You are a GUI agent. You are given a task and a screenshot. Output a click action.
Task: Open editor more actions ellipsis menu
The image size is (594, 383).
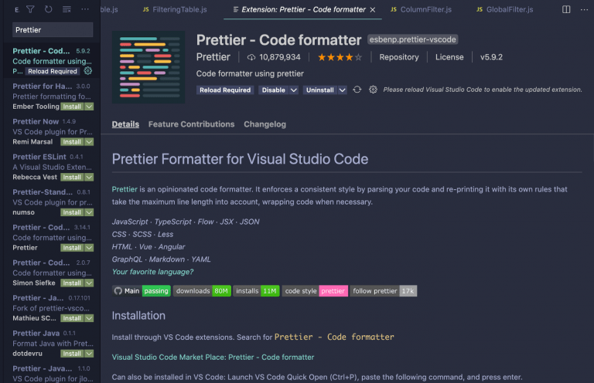(584, 9)
